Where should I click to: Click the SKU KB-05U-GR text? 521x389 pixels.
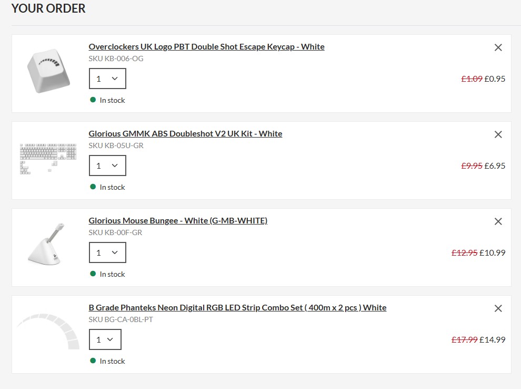tap(116, 145)
